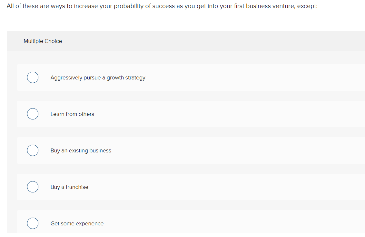
Task: Click the 'Buy a franchise' answer text
Action: [x=69, y=187]
